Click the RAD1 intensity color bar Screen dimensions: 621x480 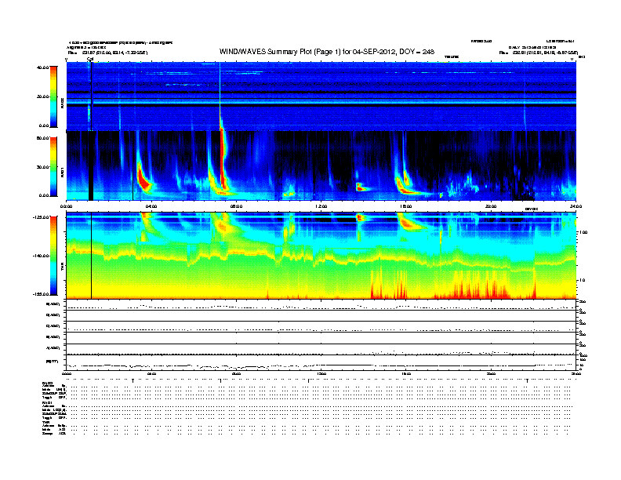tap(53, 167)
